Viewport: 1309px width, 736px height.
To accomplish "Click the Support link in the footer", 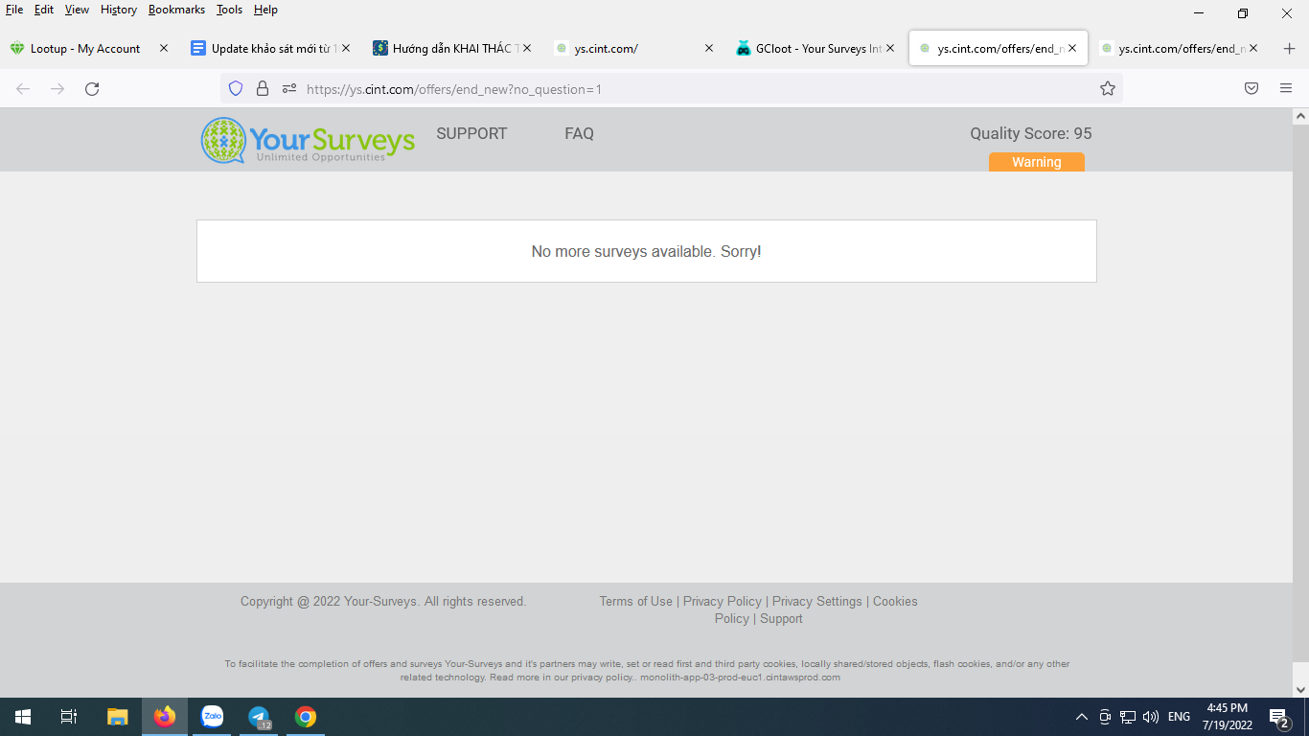I will (x=781, y=619).
